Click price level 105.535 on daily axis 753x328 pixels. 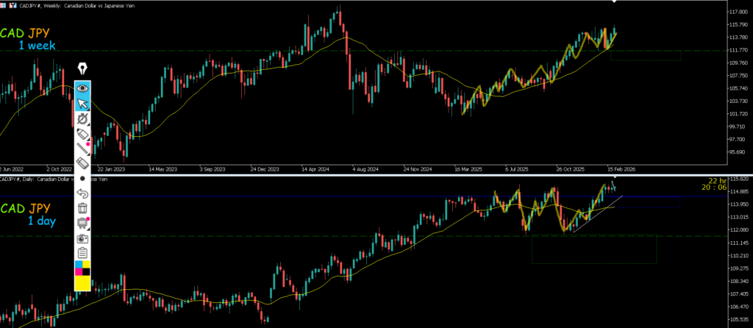point(740,319)
